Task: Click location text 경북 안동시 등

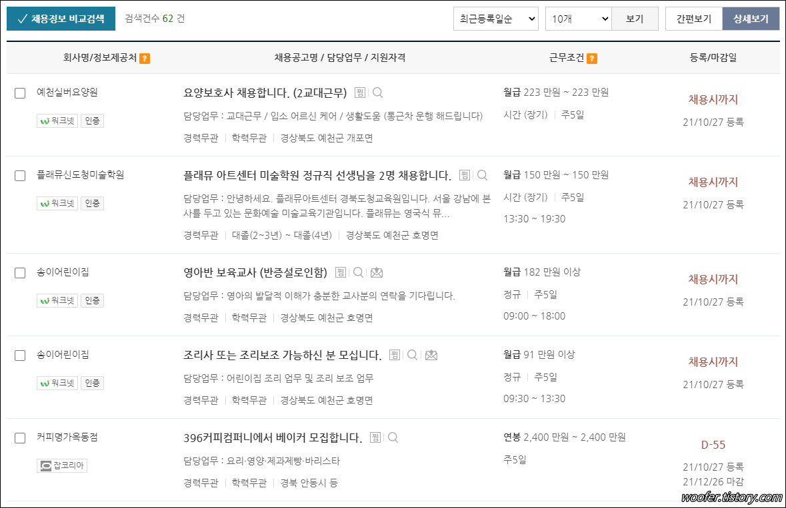Action: (309, 483)
